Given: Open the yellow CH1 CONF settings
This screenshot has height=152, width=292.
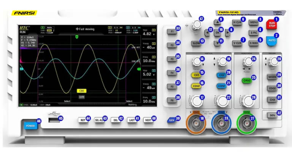Looking at the screenshot, I should coord(196,86).
